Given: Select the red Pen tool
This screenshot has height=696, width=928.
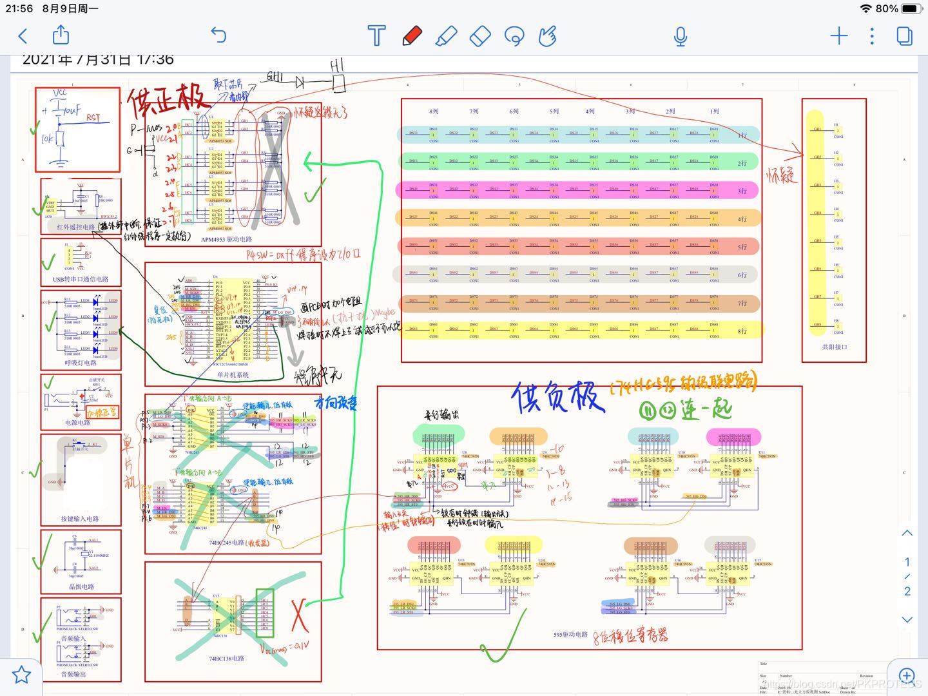Looking at the screenshot, I should [x=412, y=35].
